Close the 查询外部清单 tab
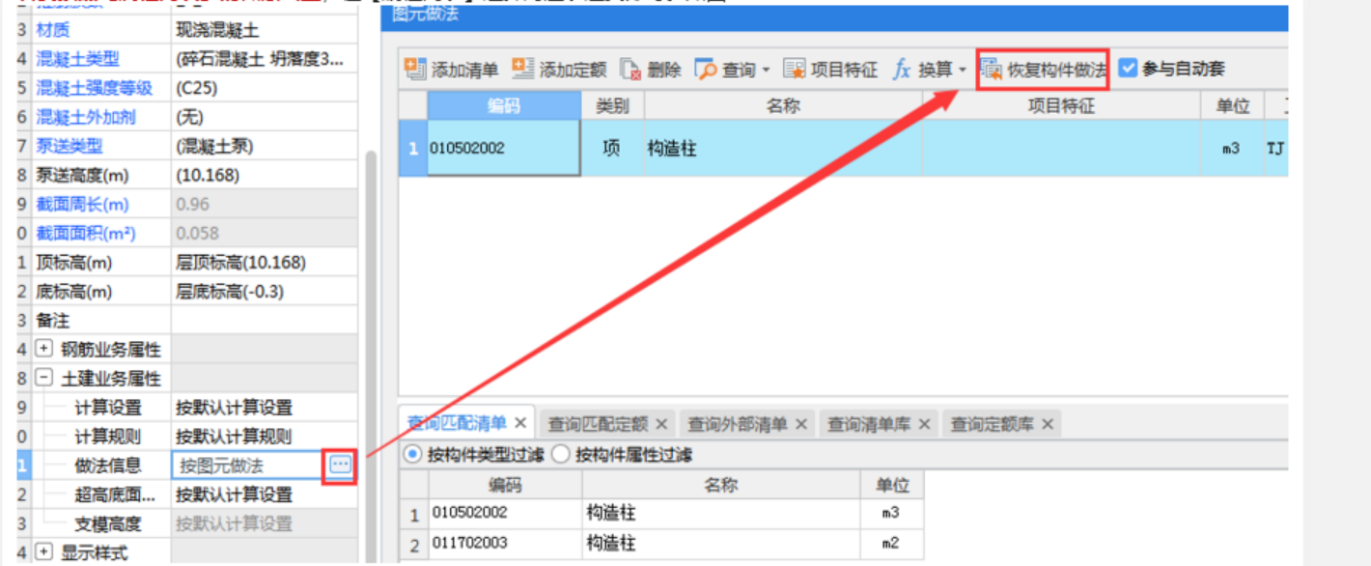Image resolution: width=1371 pixels, height=566 pixels. (801, 423)
